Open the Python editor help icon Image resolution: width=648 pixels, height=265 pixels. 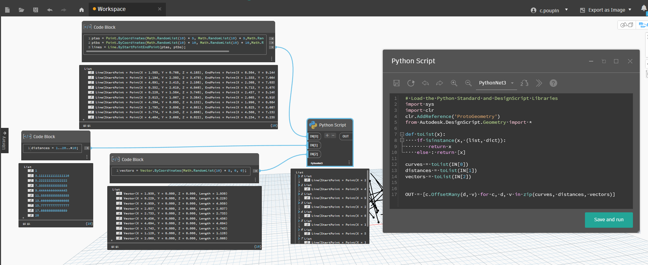click(553, 83)
